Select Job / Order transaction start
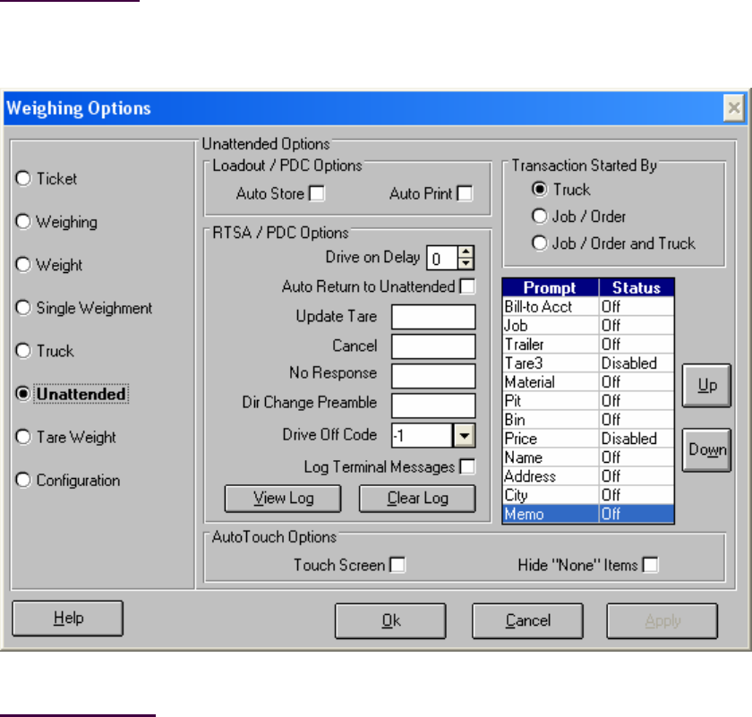Screen dimensions: 752x717 pyautogui.click(x=539, y=217)
